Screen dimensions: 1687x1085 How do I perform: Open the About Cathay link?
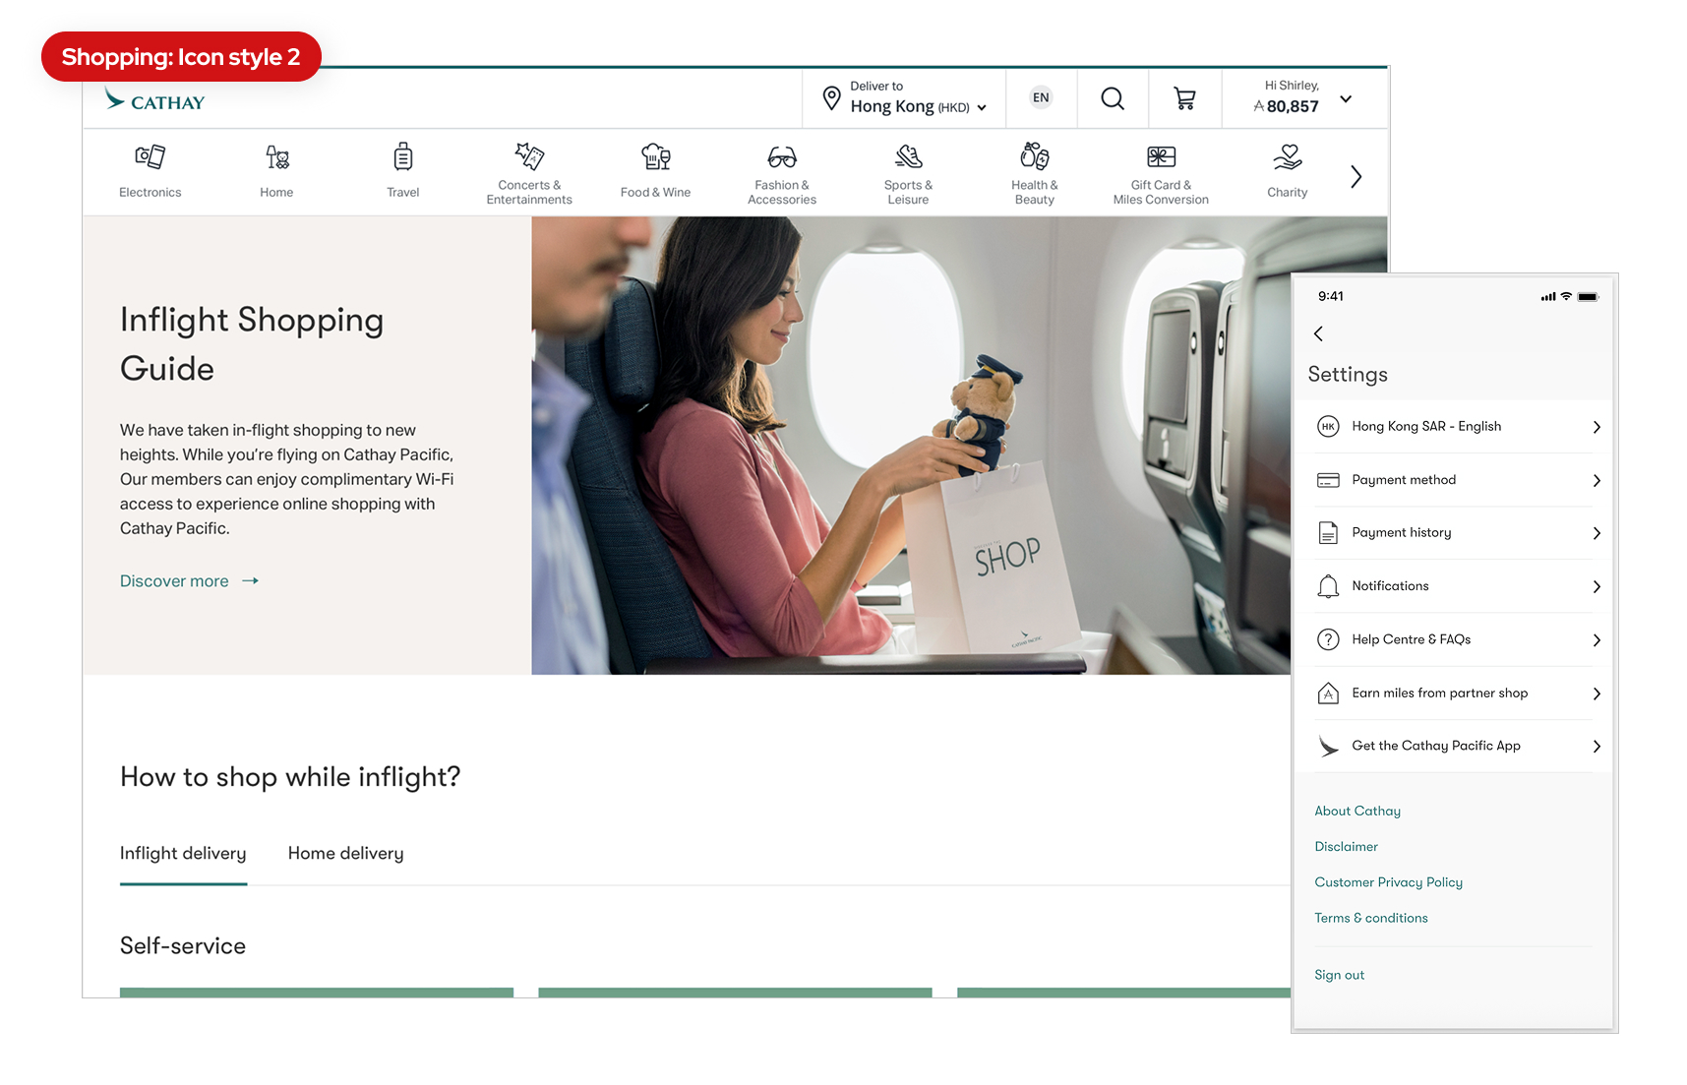click(1357, 811)
